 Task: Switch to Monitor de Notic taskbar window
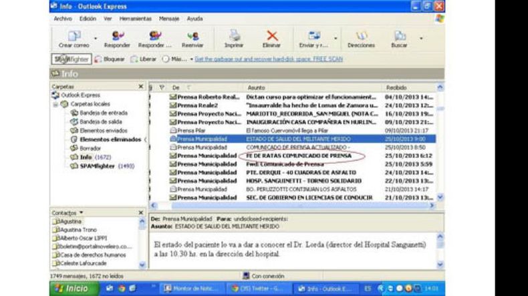tap(191, 289)
